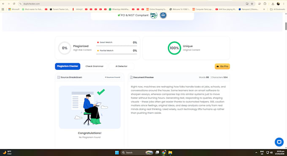
Task: Click the 0% Plagiarized circle indicator
Action: 65,48
